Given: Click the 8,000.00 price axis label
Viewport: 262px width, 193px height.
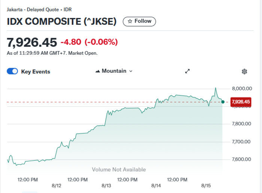Looking at the screenshot, I should [241, 88].
